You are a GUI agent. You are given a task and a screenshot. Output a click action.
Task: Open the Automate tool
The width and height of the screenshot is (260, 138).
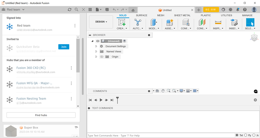point(138,22)
